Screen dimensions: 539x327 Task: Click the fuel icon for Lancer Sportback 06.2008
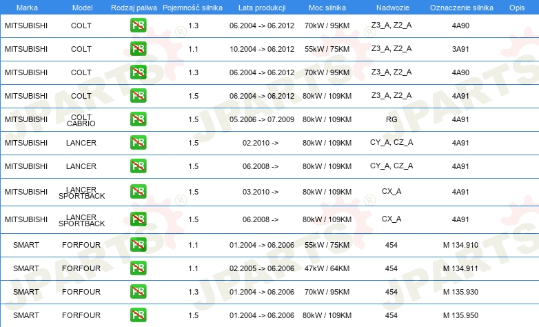[138, 219]
